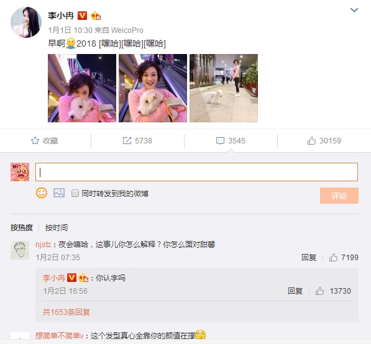Click the favorite star icon 收藏
Image resolution: width=371 pixels, height=344 pixels.
(35, 141)
